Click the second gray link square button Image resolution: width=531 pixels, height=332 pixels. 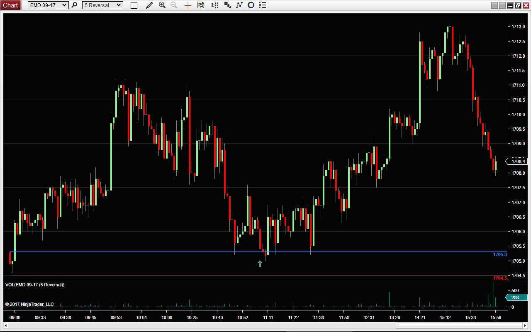coord(502,5)
